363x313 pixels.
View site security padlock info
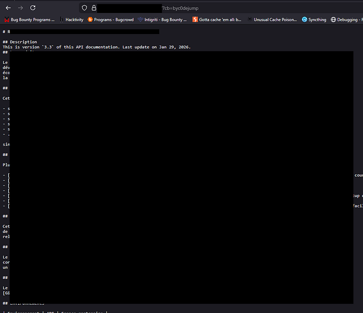click(94, 8)
